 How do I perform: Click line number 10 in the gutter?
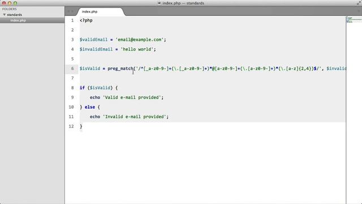pyautogui.click(x=71, y=107)
